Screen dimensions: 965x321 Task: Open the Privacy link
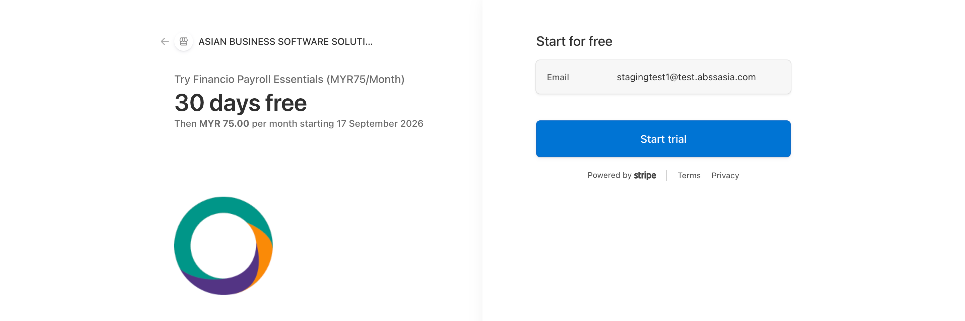click(725, 175)
